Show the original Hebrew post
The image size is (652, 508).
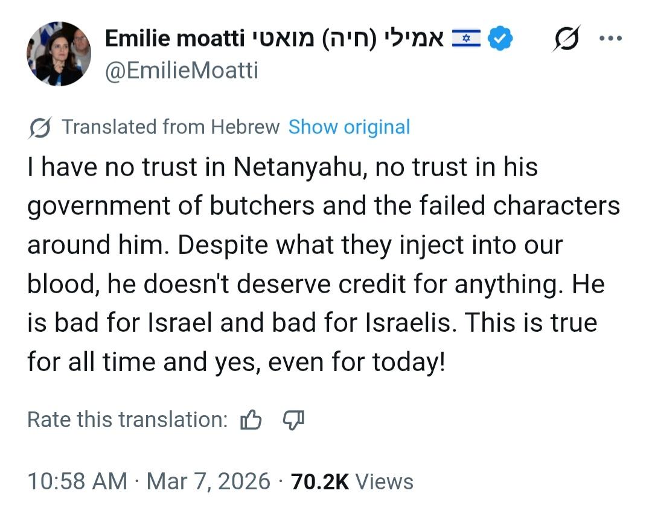tap(349, 127)
